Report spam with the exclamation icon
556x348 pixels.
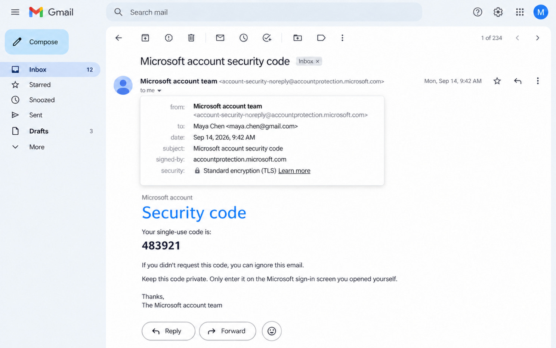[169, 38]
